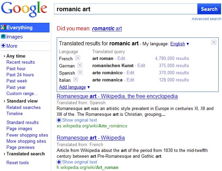Viewport: 222px width, 171px height.
Task: Click the Google logo
Action: 24,9
